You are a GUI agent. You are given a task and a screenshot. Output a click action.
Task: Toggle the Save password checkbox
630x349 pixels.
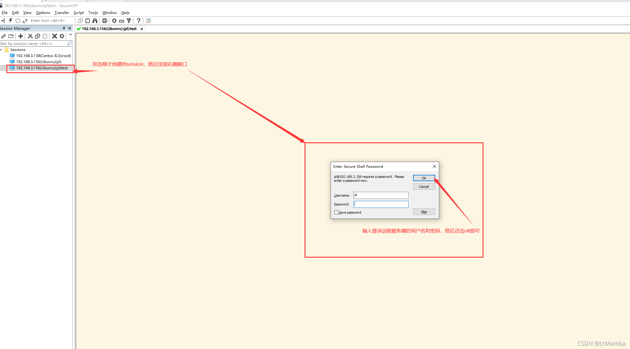pyautogui.click(x=336, y=212)
